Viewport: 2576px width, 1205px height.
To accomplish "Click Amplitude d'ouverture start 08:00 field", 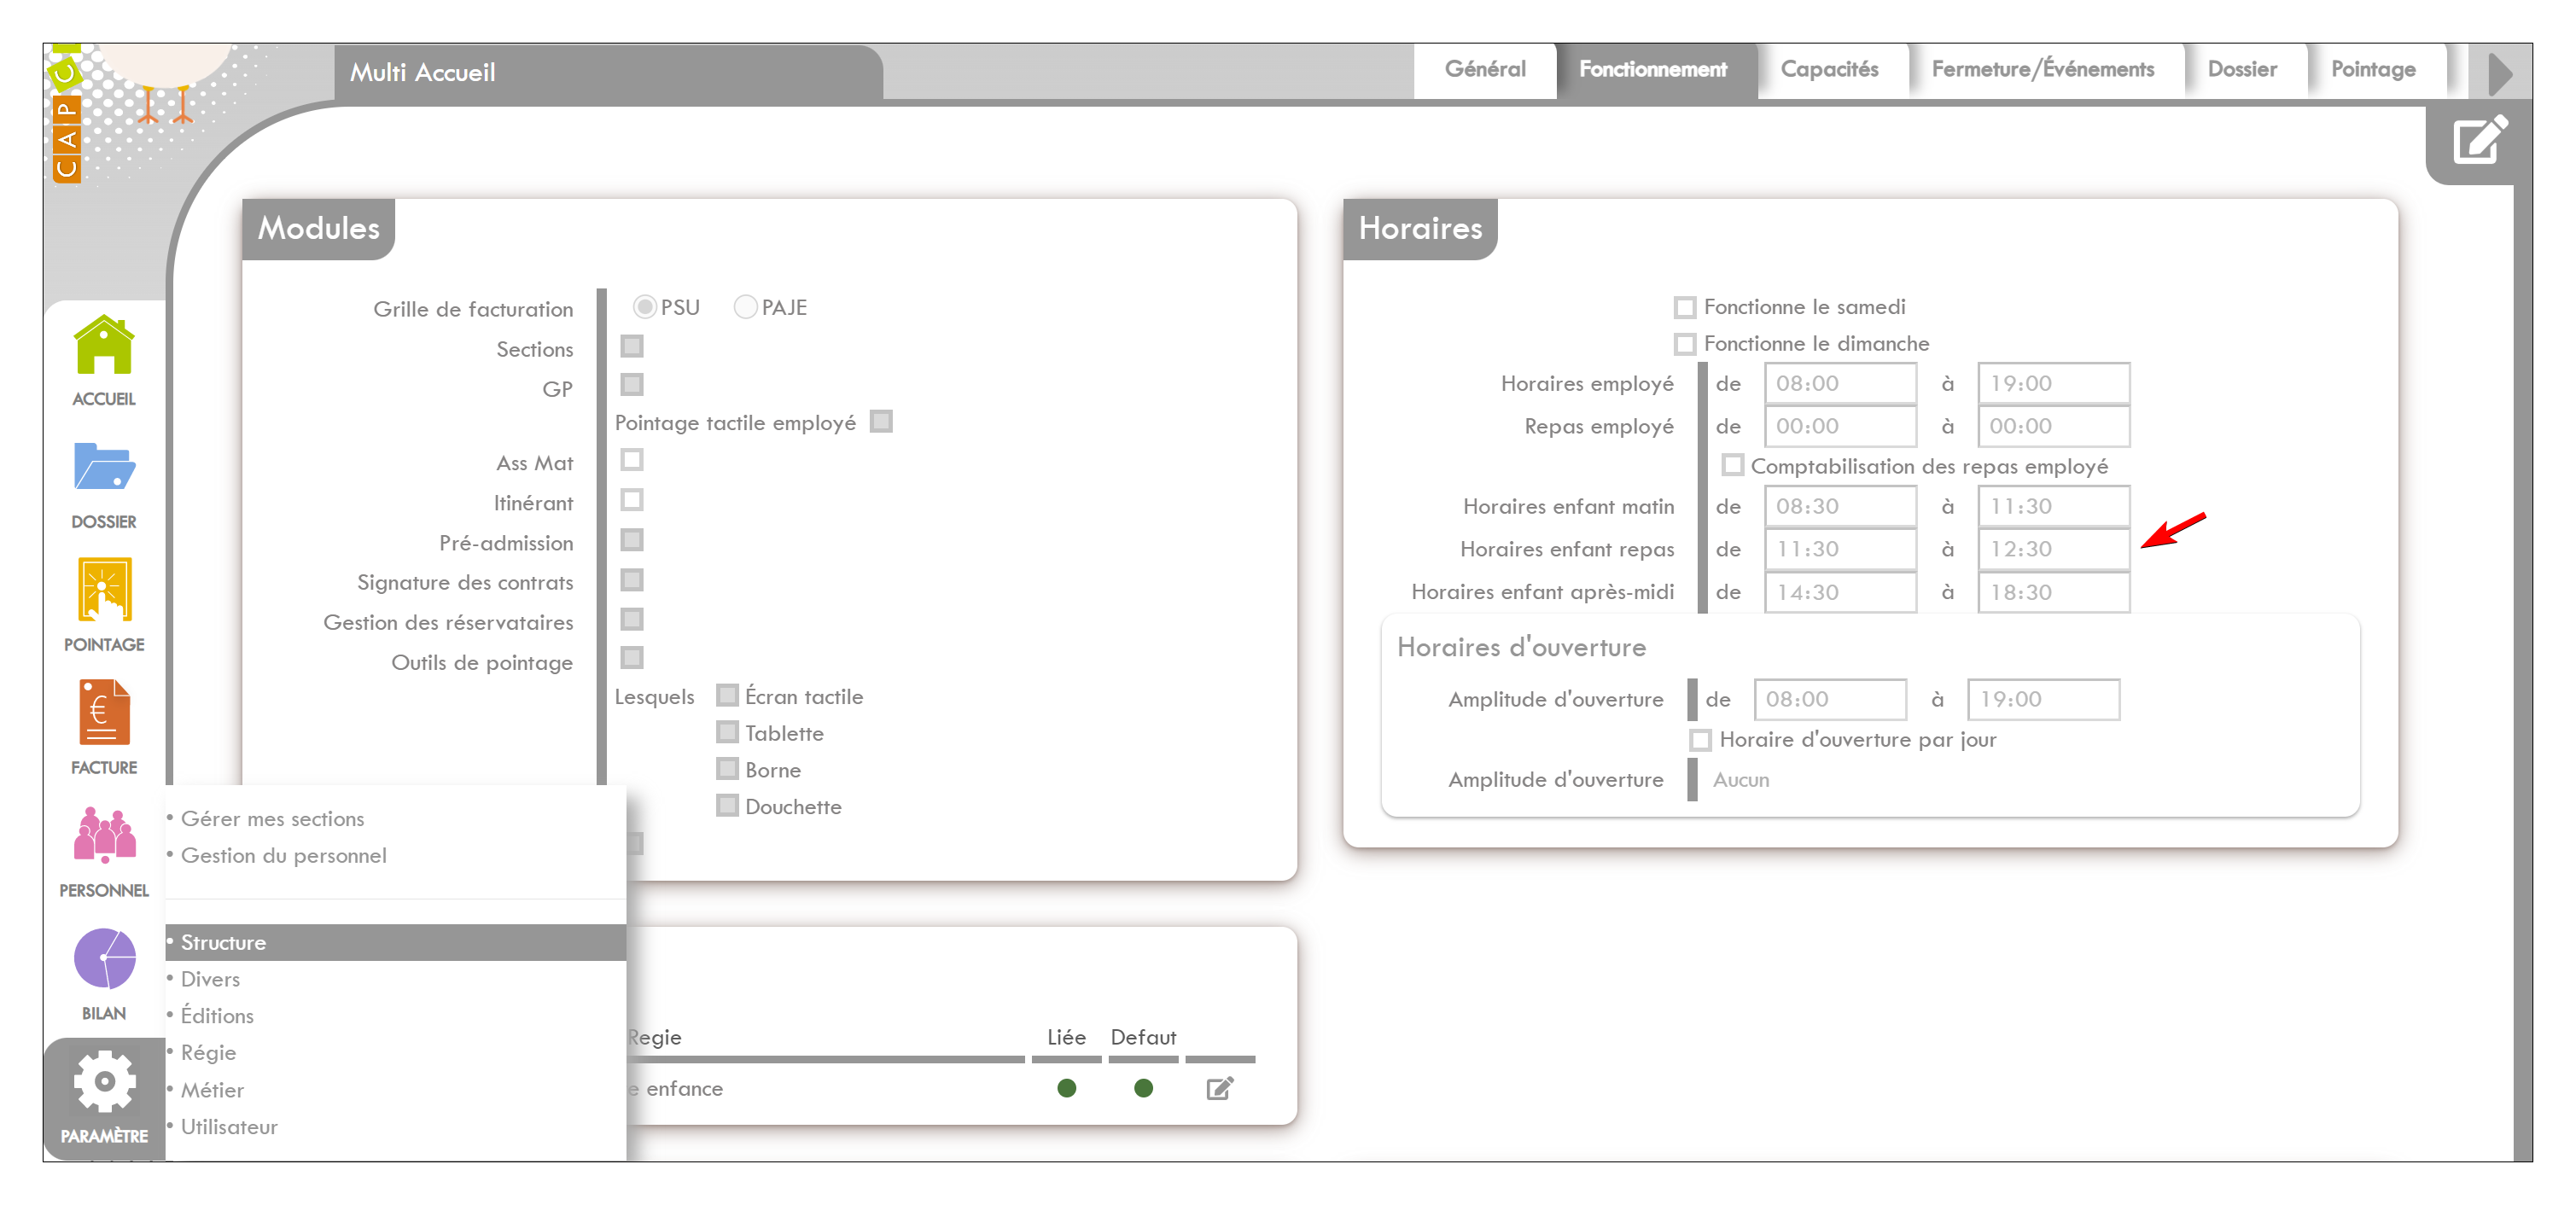I will pos(1829,700).
